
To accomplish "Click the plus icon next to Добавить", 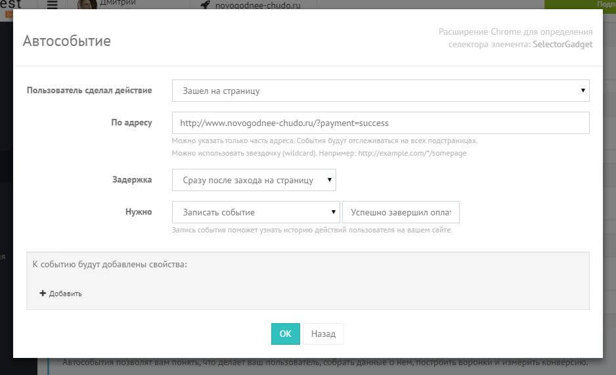I will tap(43, 294).
